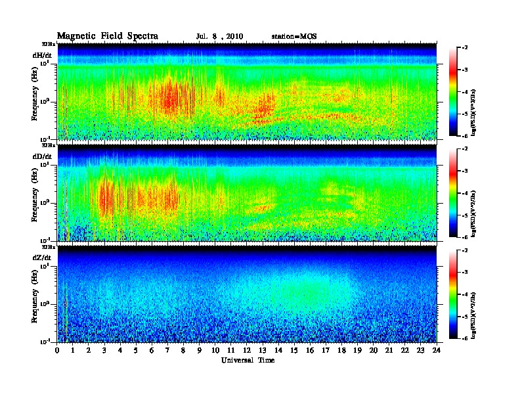The height and width of the screenshot is (402, 520).
Task: Click hour tick label "3" on time axis
Action: (x=104, y=350)
